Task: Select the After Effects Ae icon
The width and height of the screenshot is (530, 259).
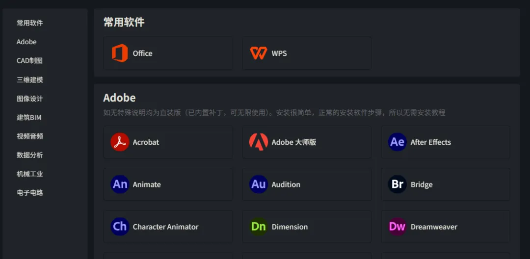Action: [x=397, y=142]
